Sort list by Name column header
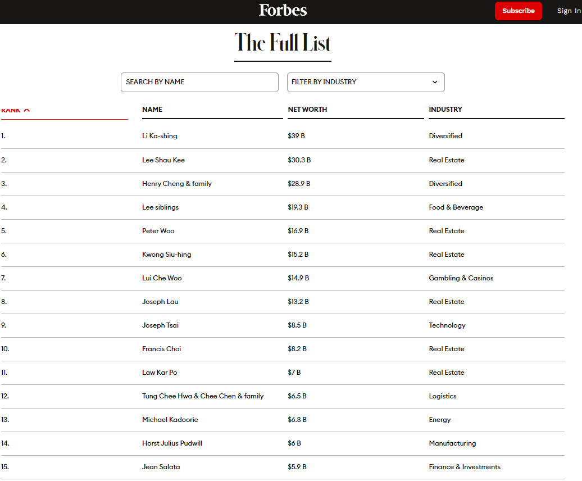 pos(152,110)
